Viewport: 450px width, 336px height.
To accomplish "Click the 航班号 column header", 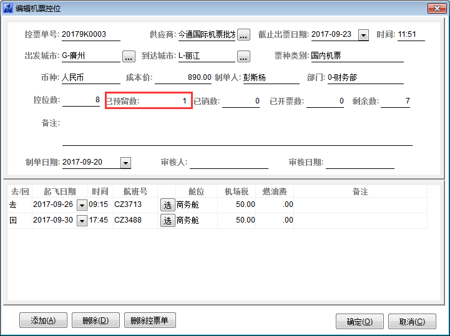I will click(x=135, y=191).
